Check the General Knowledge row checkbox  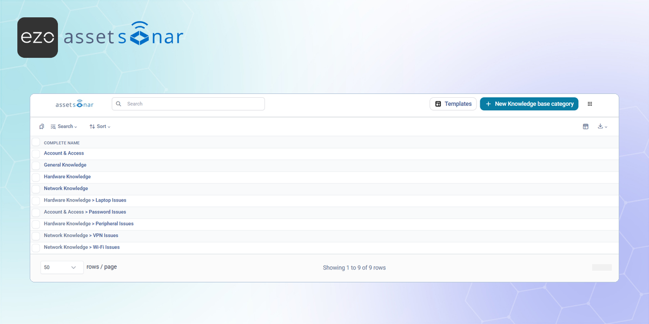click(36, 166)
